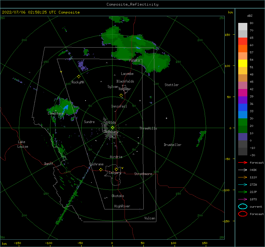Click the Innisfail city label
265x247 pixels.
[119, 106]
